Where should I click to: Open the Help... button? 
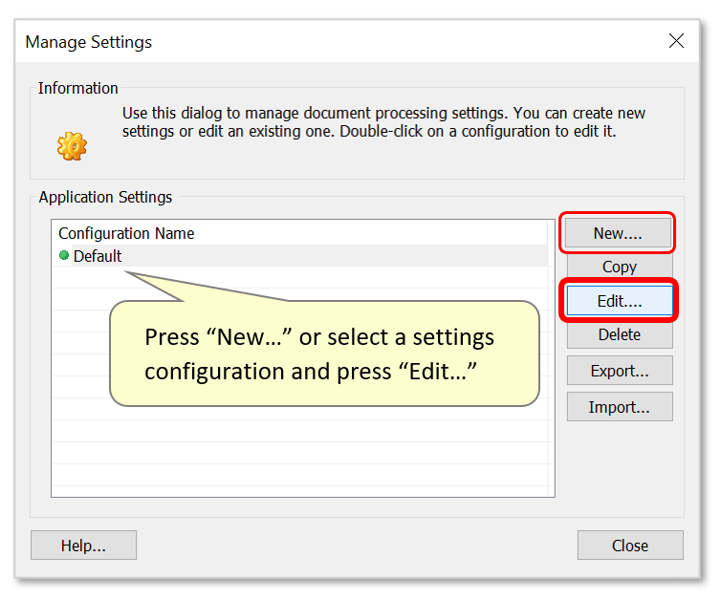tap(84, 546)
